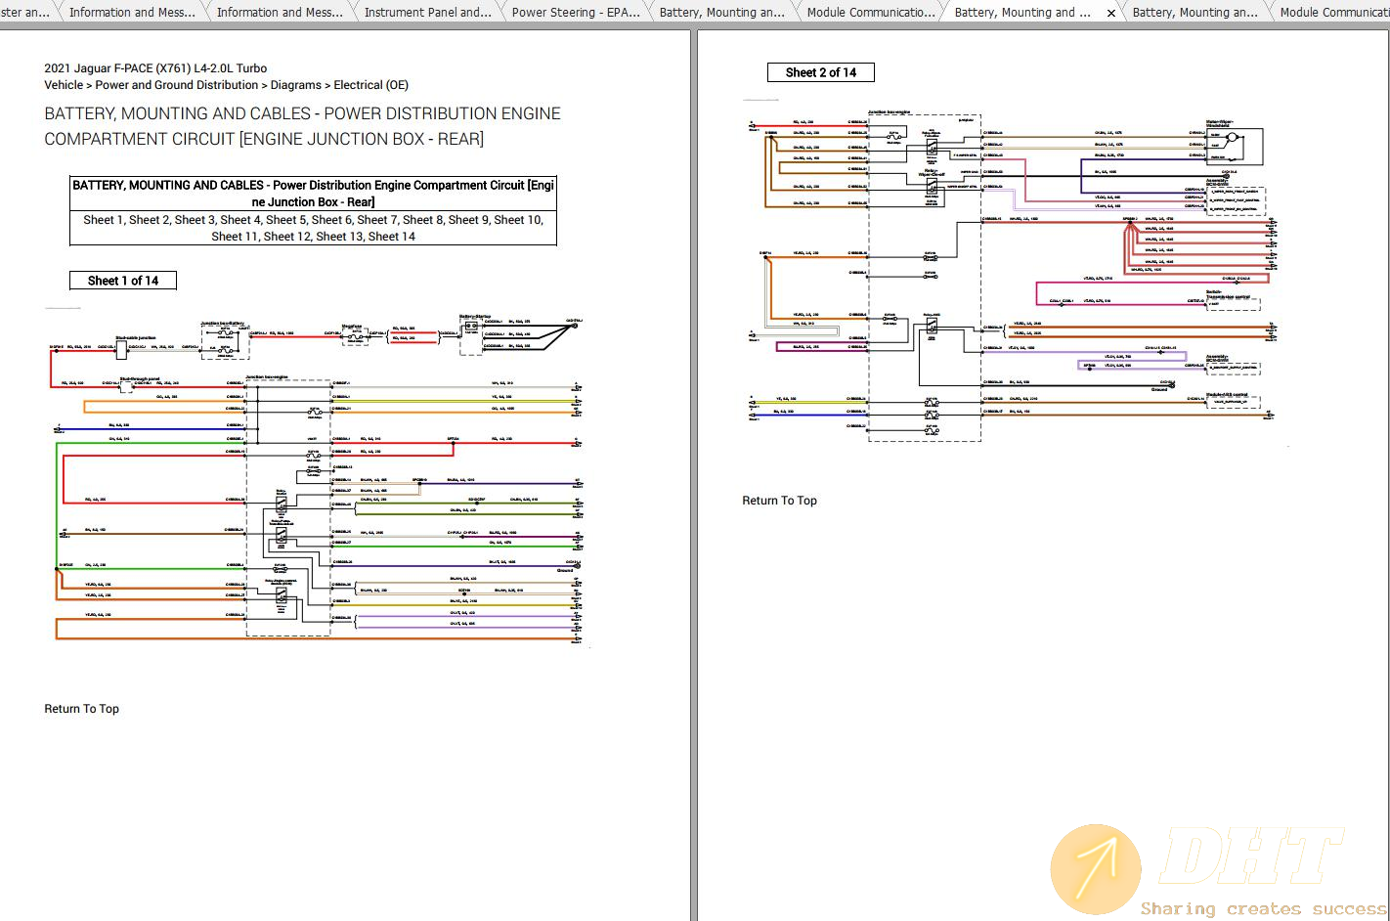Click the bold table header BATTERY, MOUNTING AND CABLES

pos(313,194)
